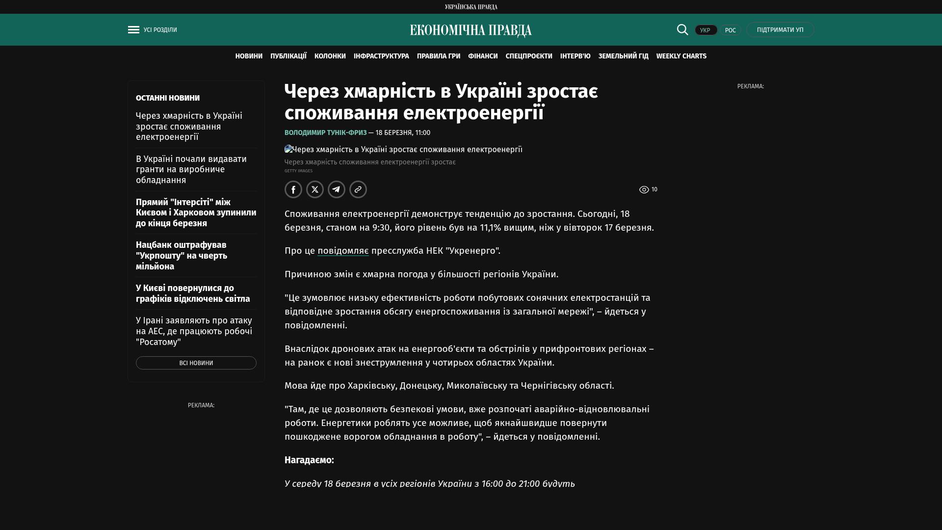Open the Новини menu item
Viewport: 942px width, 530px height.
[249, 56]
